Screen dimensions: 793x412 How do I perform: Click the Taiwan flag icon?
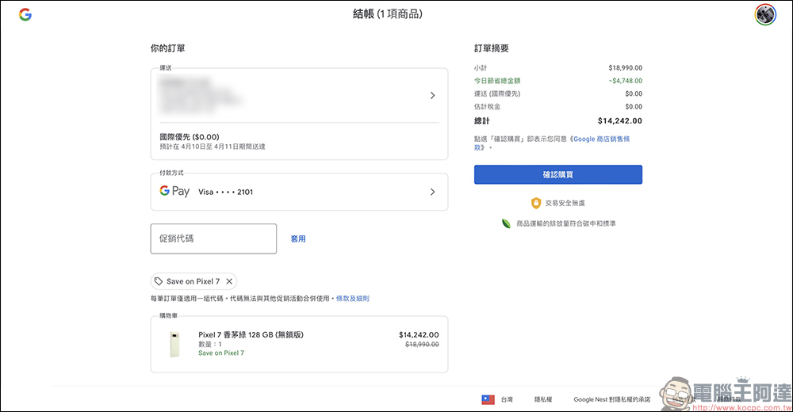pos(488,400)
